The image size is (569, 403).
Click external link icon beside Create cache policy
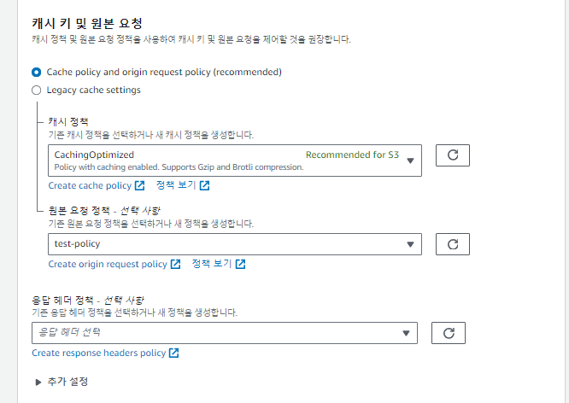[139, 186]
